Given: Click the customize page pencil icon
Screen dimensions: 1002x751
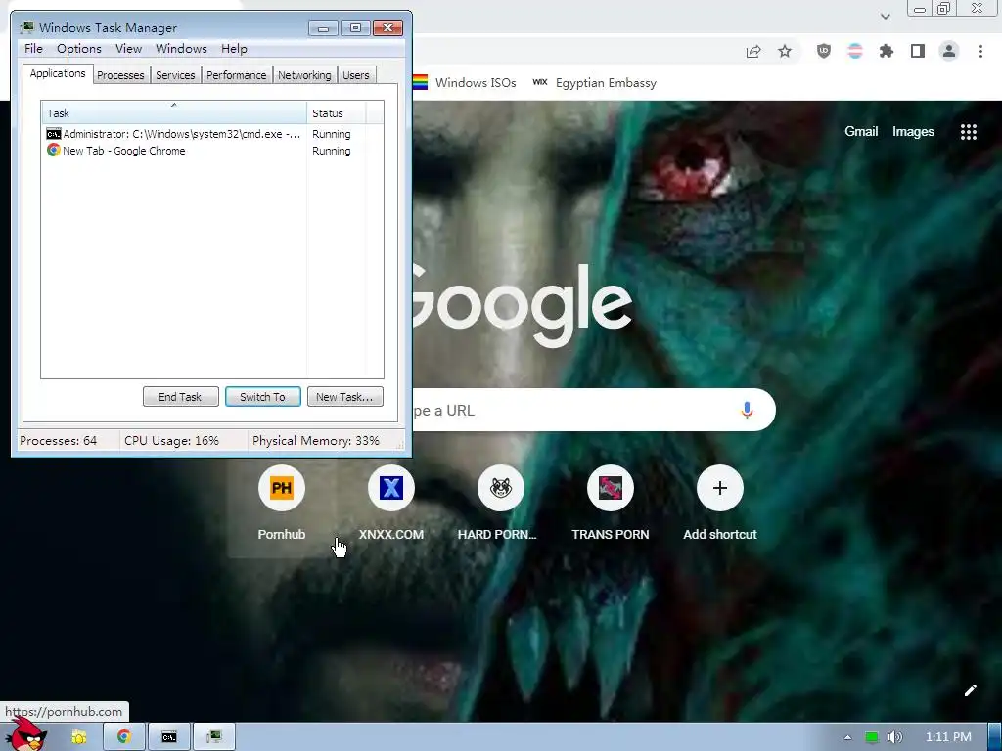Looking at the screenshot, I should [x=970, y=690].
